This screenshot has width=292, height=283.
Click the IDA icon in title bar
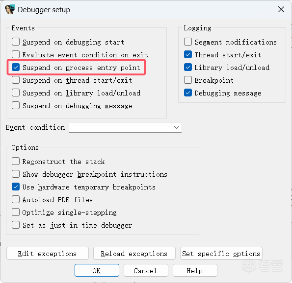click(x=10, y=9)
